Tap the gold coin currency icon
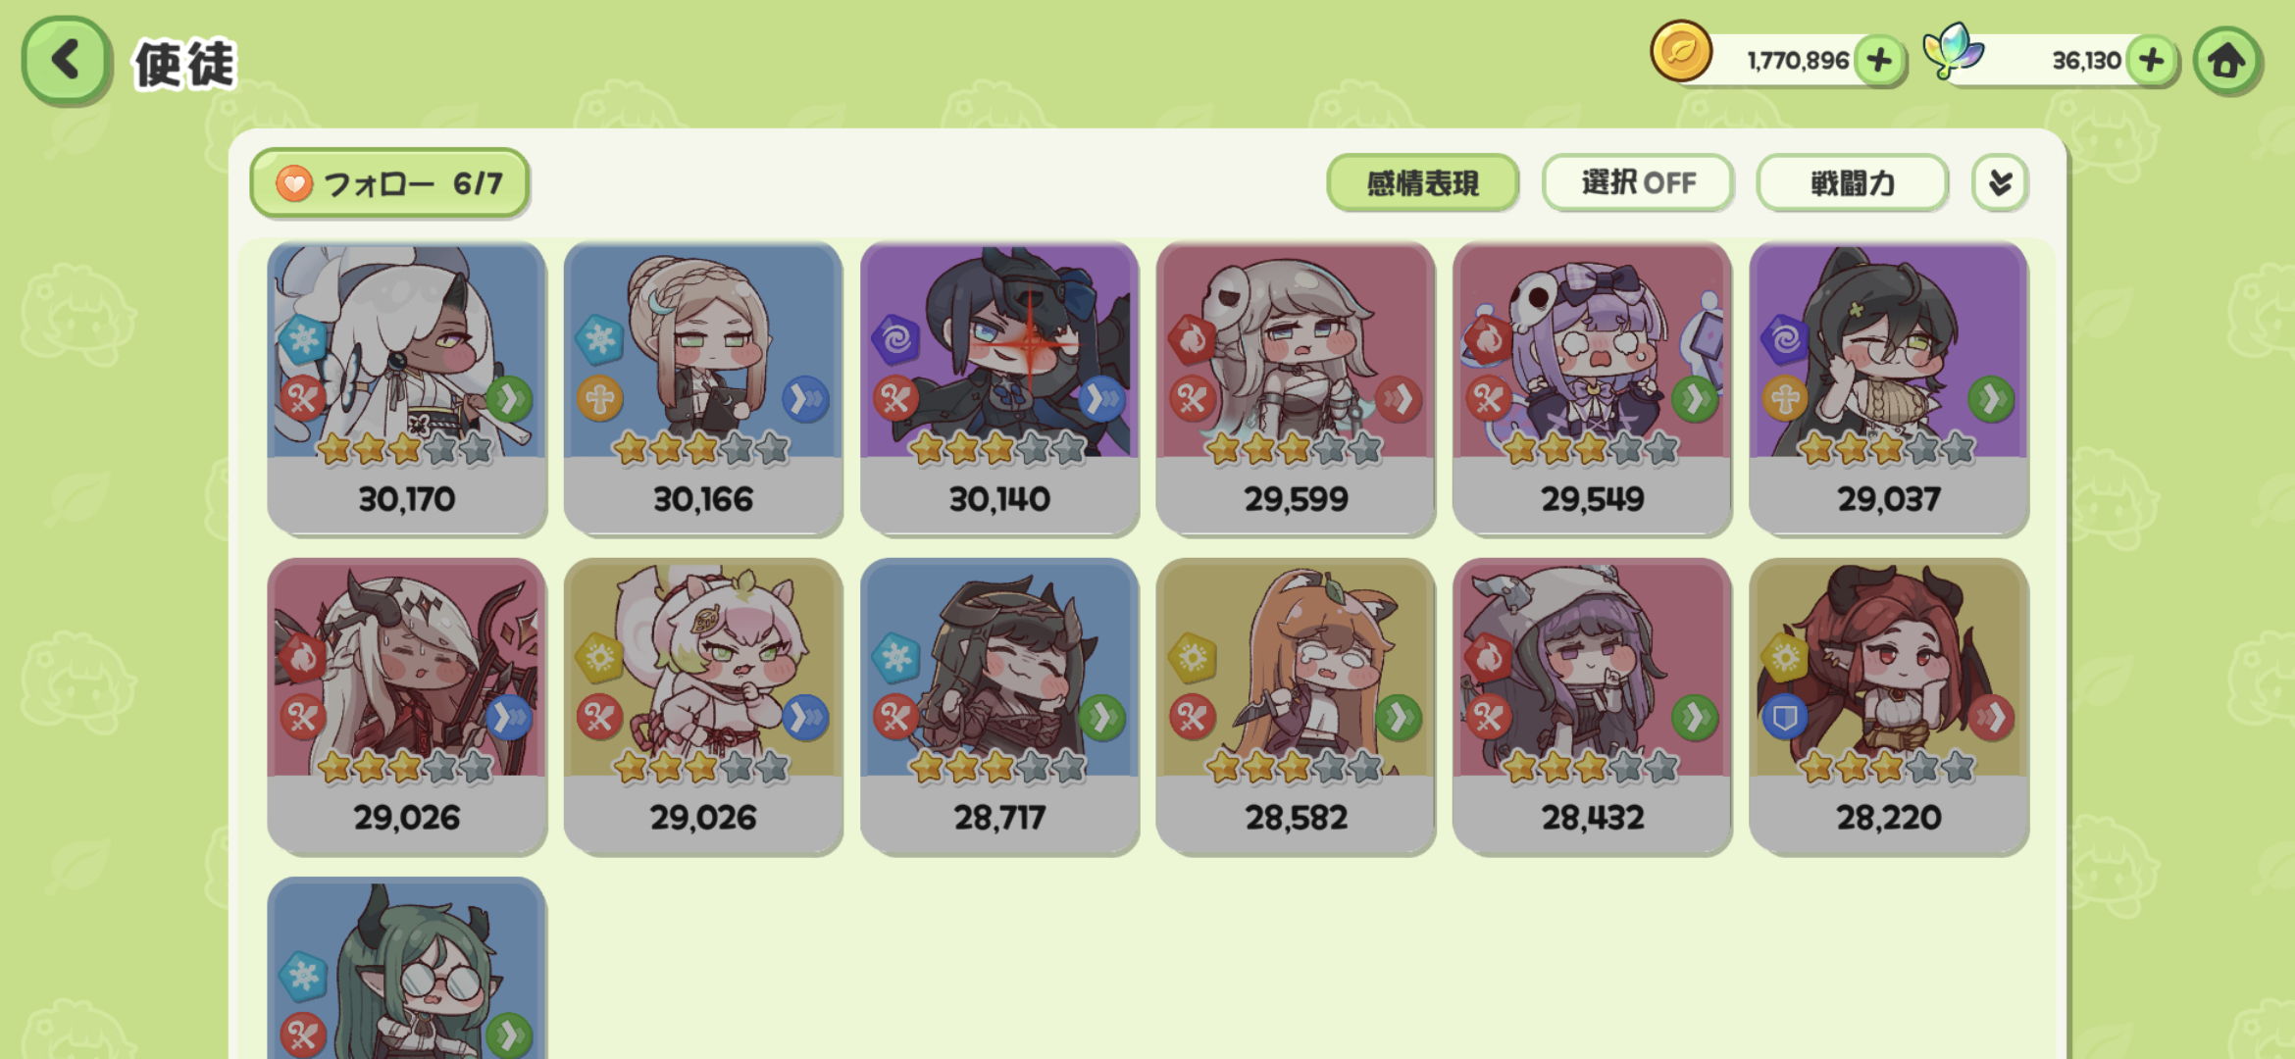Viewport: 2295px width, 1059px height. pyautogui.click(x=1681, y=51)
